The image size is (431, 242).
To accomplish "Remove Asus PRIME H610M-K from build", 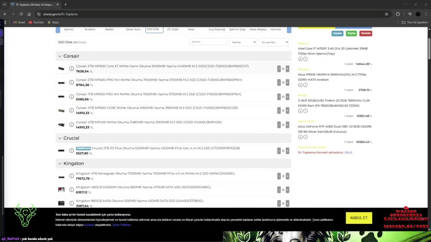I will click(300, 85).
